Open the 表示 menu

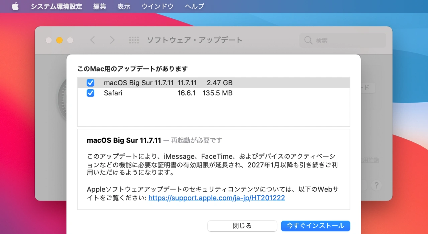[x=123, y=6]
